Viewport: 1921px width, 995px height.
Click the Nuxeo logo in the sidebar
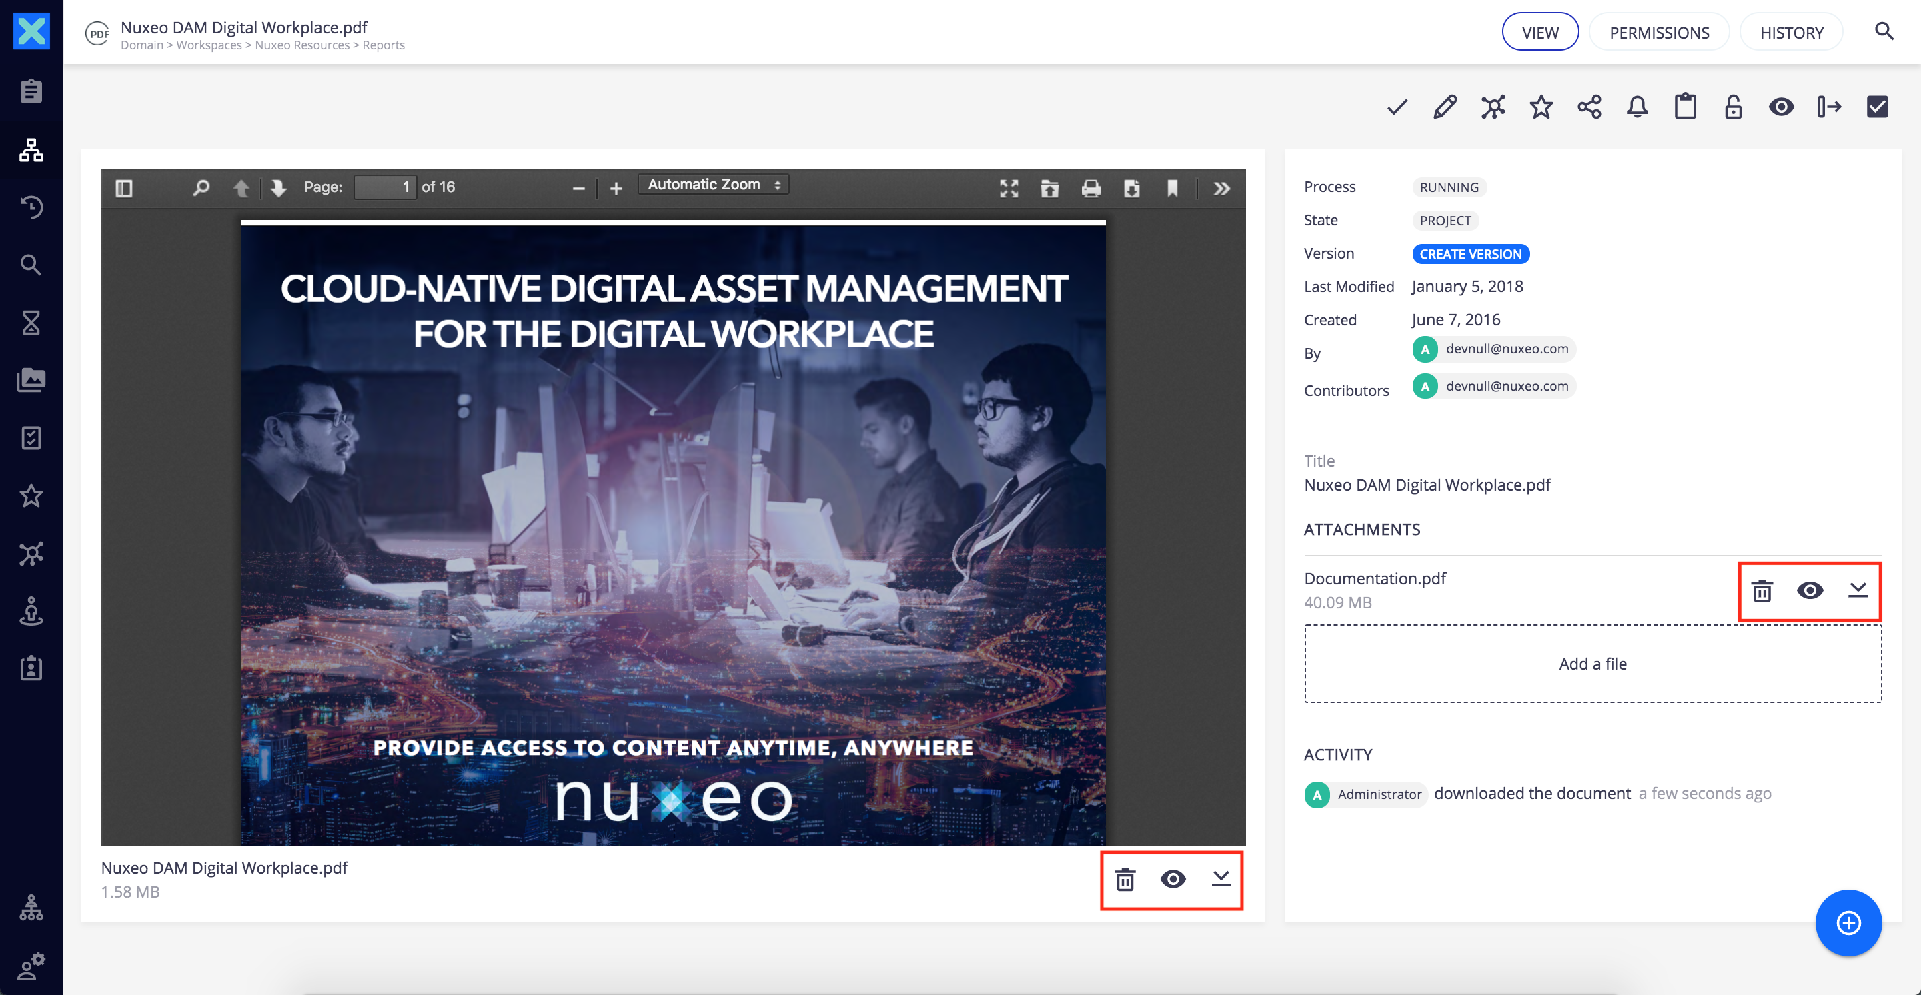coord(31,31)
